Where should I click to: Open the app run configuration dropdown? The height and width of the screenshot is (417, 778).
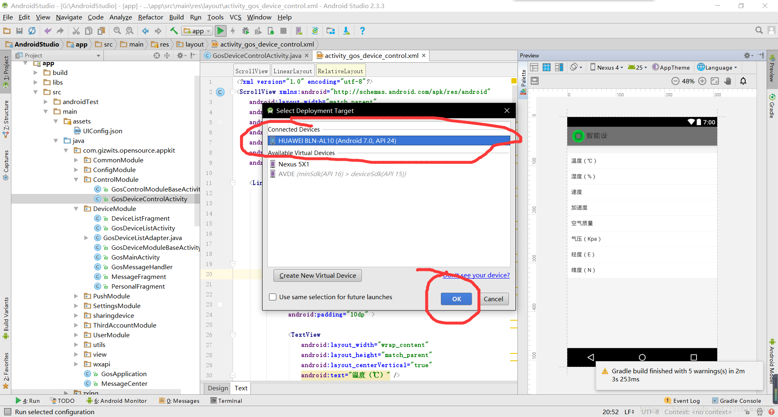(x=197, y=31)
